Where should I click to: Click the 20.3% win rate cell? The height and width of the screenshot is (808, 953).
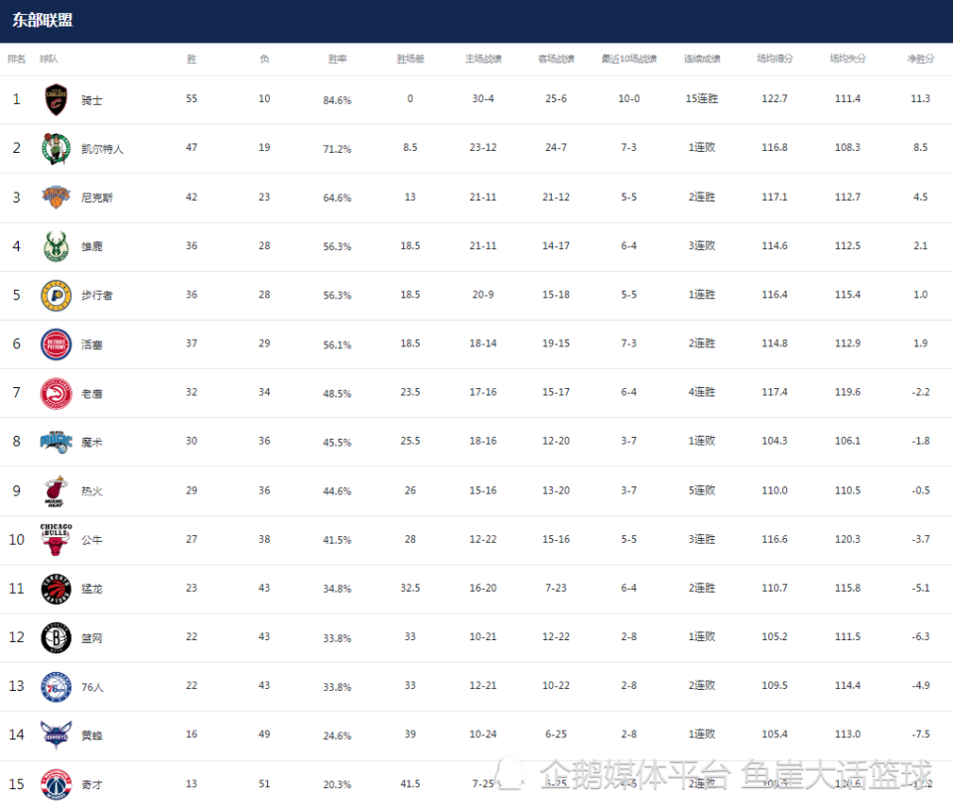[x=338, y=785]
